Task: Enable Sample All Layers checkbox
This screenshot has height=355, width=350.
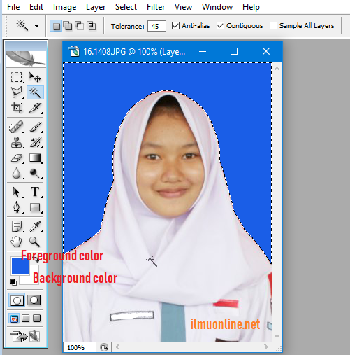Action: coord(273,25)
